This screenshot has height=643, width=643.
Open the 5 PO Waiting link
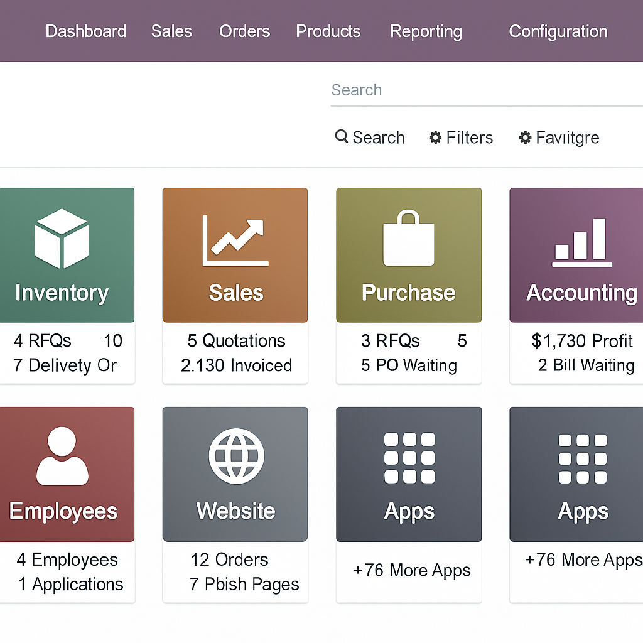point(409,365)
